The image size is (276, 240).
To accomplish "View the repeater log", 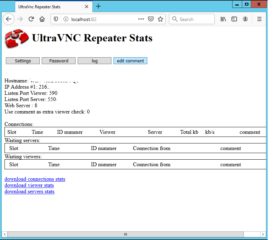I will point(95,61).
